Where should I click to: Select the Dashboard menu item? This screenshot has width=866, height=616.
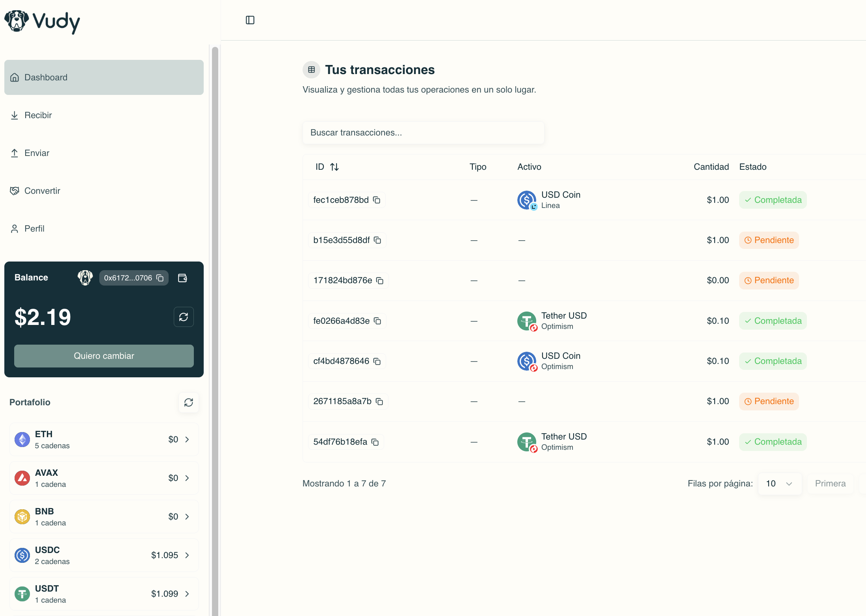(46, 77)
